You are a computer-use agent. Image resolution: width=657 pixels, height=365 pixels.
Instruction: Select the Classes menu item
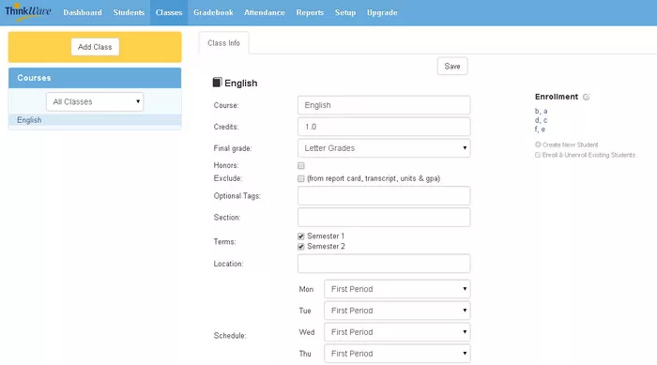(169, 12)
